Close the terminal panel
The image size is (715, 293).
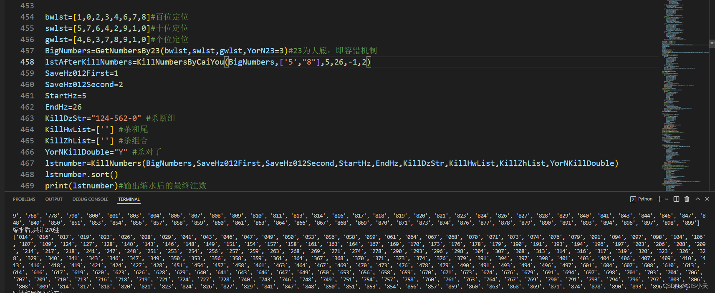(x=707, y=199)
